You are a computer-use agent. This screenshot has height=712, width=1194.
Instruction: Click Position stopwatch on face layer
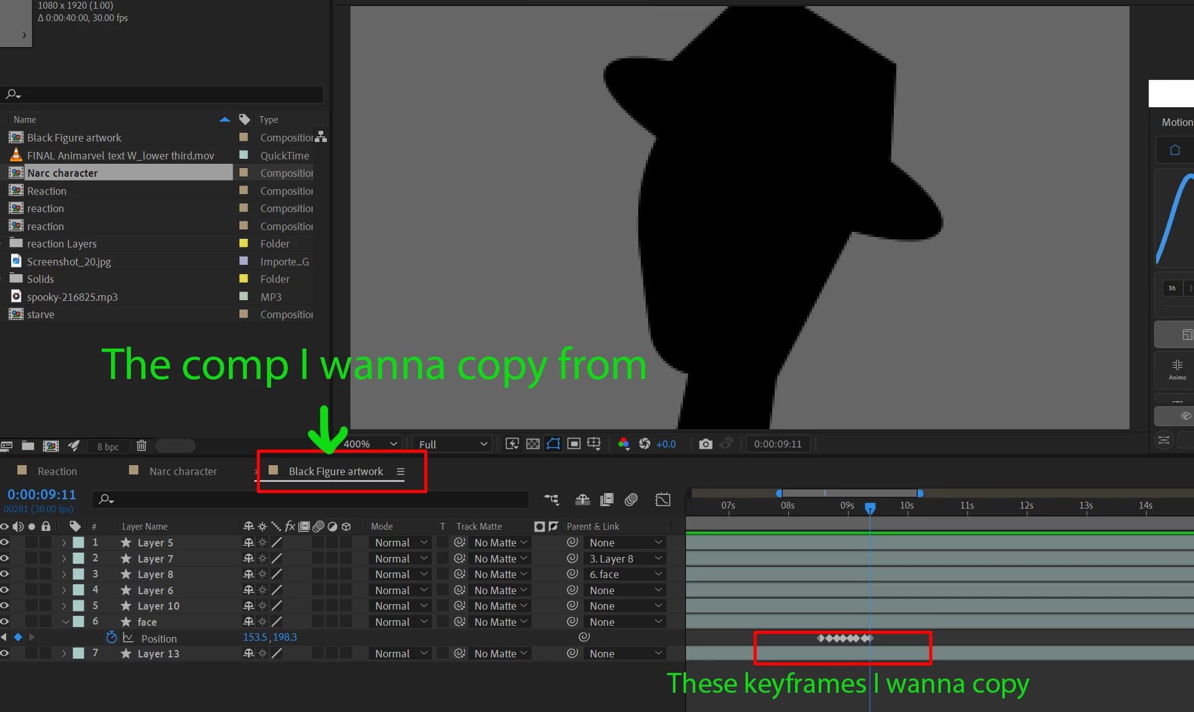(112, 638)
